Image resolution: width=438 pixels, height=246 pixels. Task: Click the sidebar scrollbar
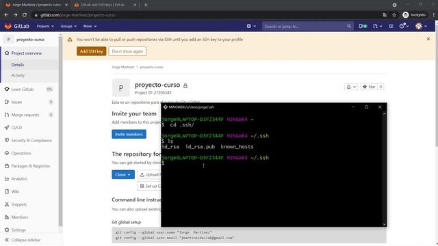60,131
